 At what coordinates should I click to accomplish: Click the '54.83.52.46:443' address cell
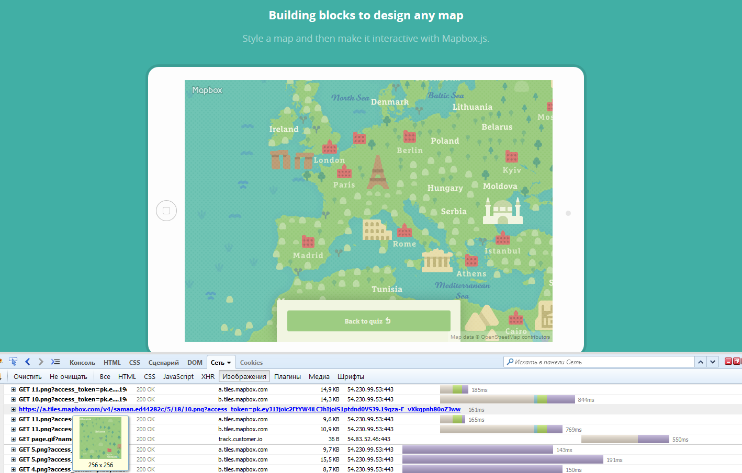[369, 439]
